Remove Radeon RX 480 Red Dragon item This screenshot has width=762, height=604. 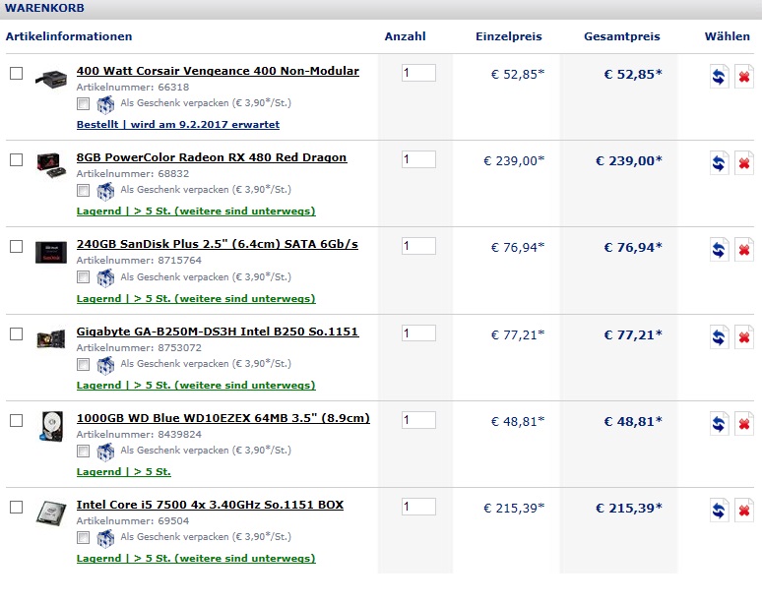743,162
